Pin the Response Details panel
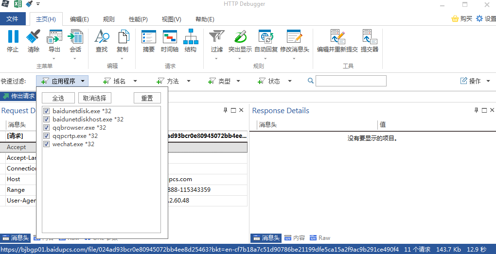 coord(477,110)
